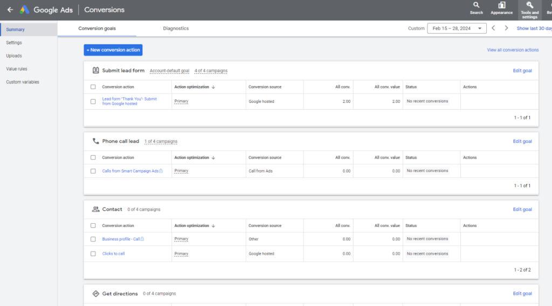Open Primary dropdown for Lead form Thank You row
The image size is (552, 306).
(x=181, y=101)
